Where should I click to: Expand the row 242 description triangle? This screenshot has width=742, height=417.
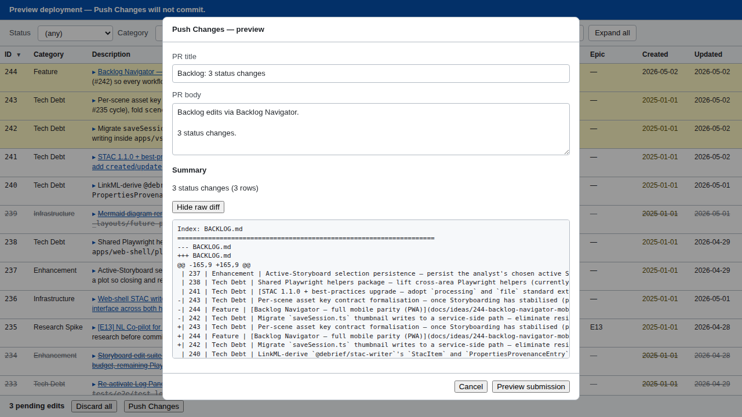(x=94, y=129)
